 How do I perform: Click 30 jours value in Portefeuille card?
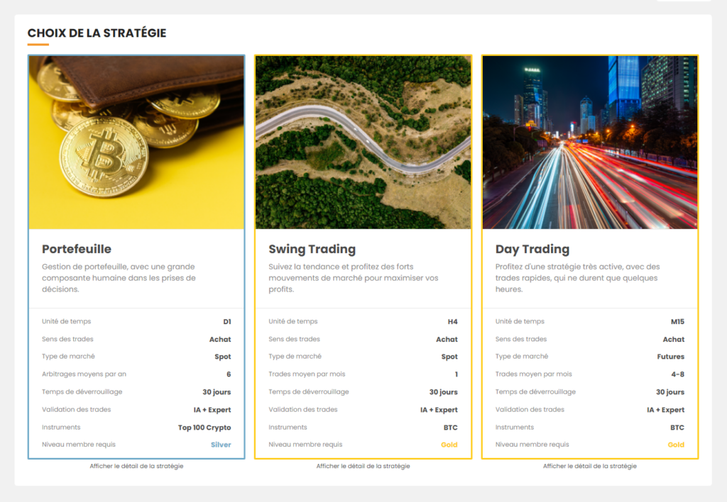click(x=217, y=392)
